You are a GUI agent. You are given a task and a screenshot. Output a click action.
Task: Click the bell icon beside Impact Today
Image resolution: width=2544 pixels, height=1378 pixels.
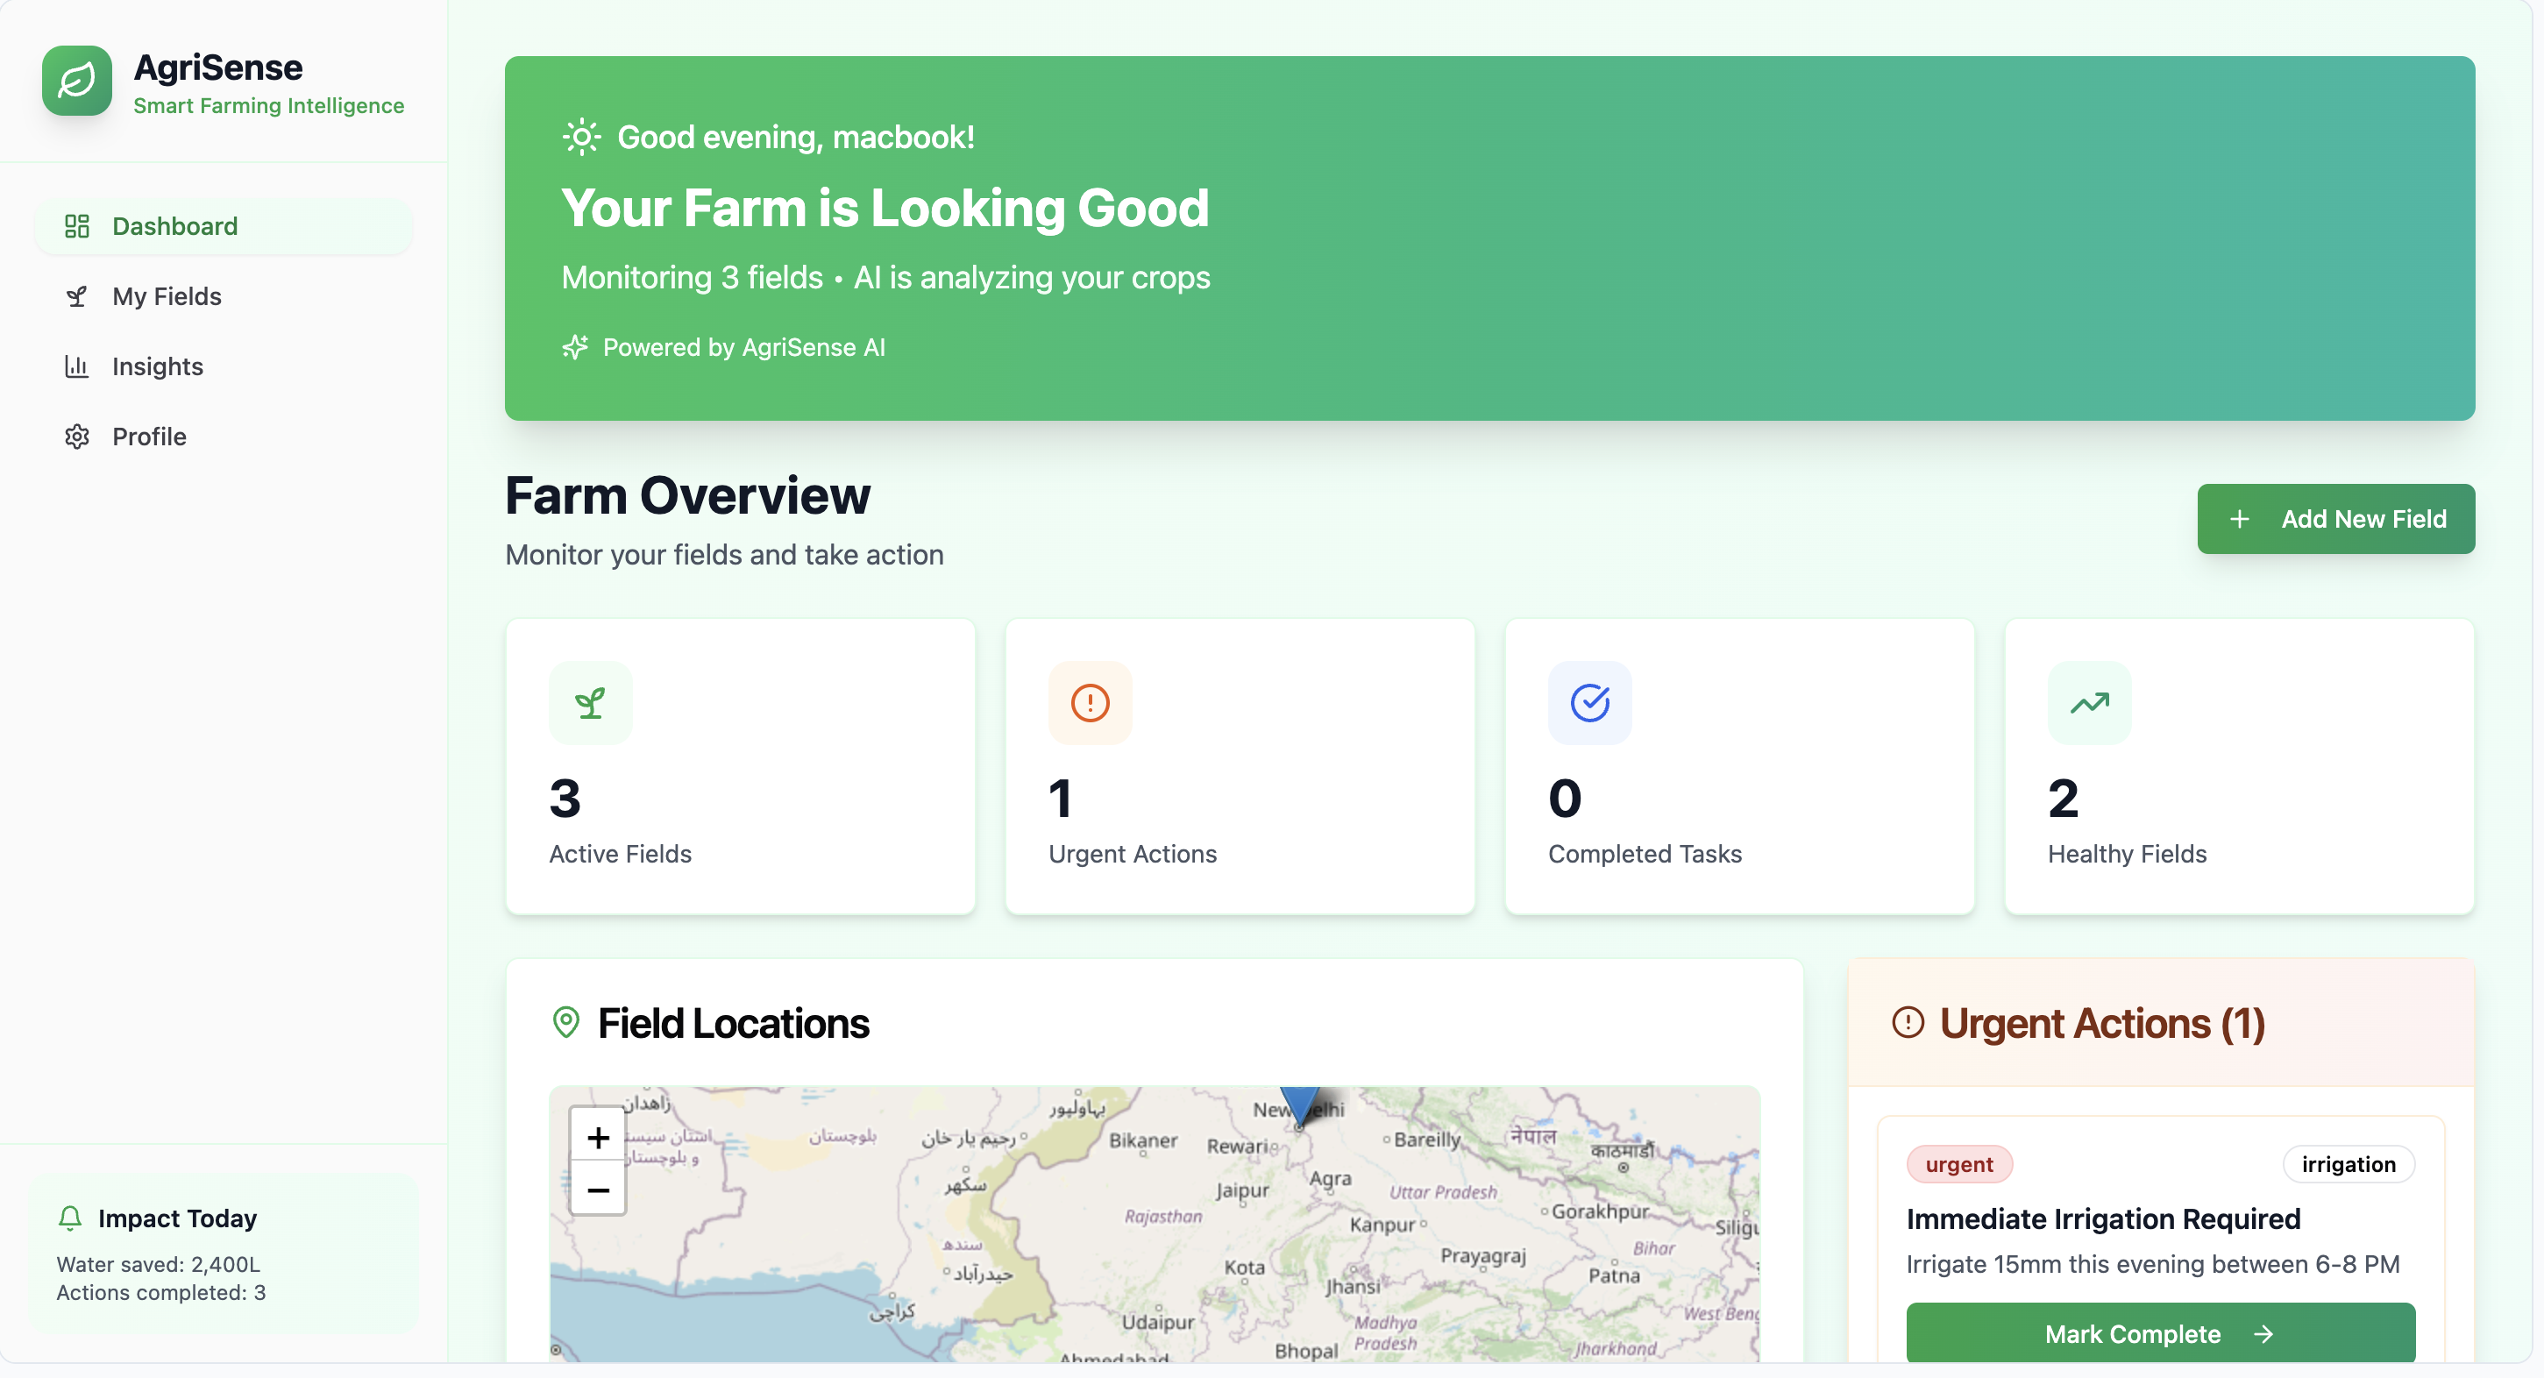click(70, 1218)
